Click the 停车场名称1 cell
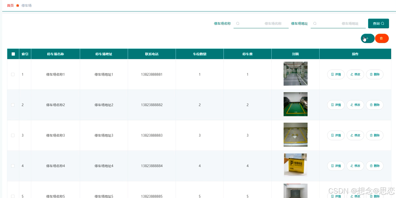396x198 pixels. tap(55, 74)
